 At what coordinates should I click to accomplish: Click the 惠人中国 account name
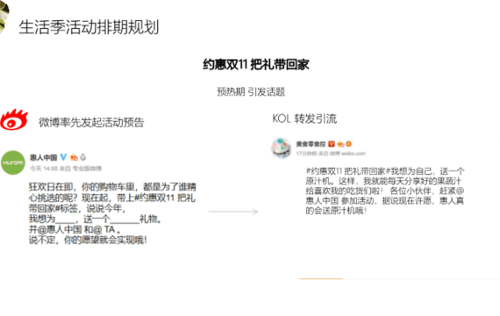point(43,157)
